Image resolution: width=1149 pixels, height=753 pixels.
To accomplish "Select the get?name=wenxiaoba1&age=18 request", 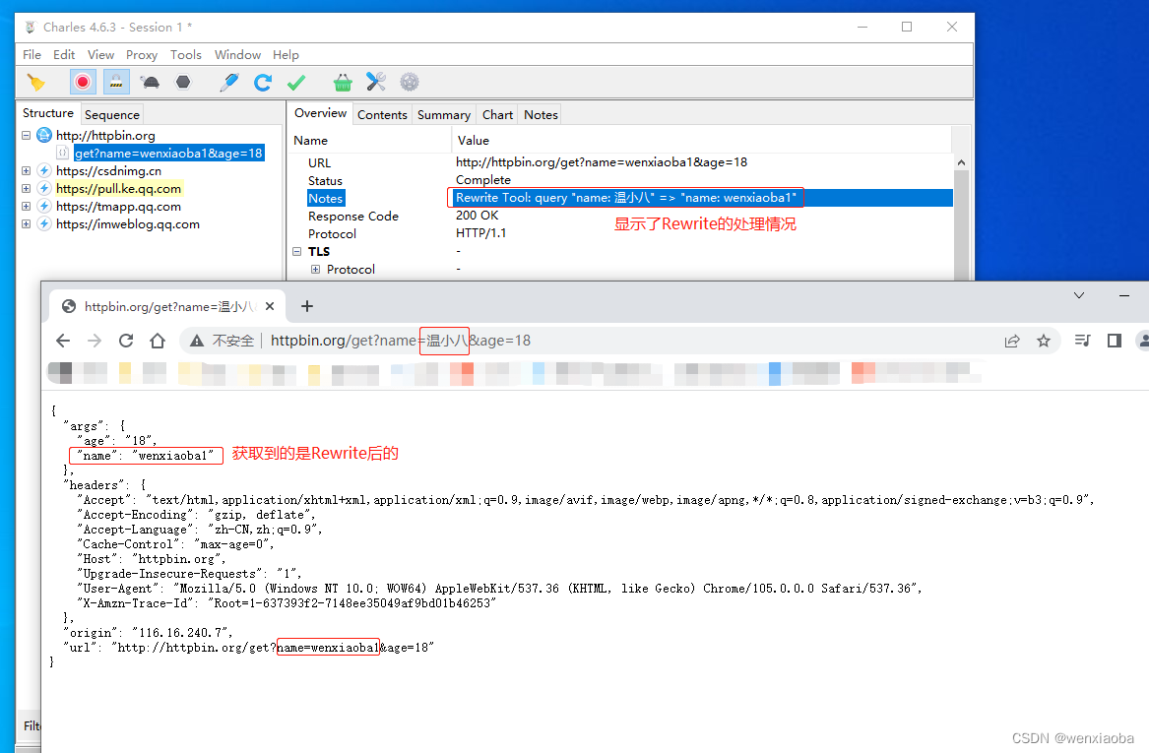I will [x=168, y=154].
